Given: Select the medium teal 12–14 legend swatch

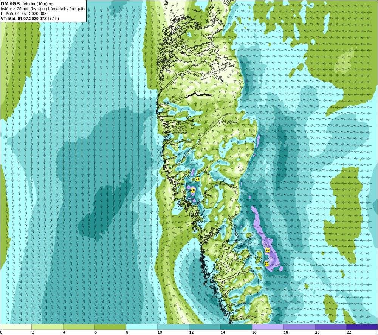Looking at the screenshot, I should (204, 327).
